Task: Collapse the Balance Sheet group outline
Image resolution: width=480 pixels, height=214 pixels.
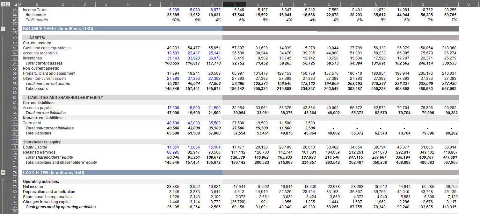Action: tap(3, 29)
